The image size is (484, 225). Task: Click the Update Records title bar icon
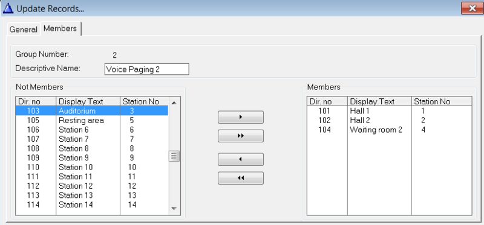[x=8, y=8]
